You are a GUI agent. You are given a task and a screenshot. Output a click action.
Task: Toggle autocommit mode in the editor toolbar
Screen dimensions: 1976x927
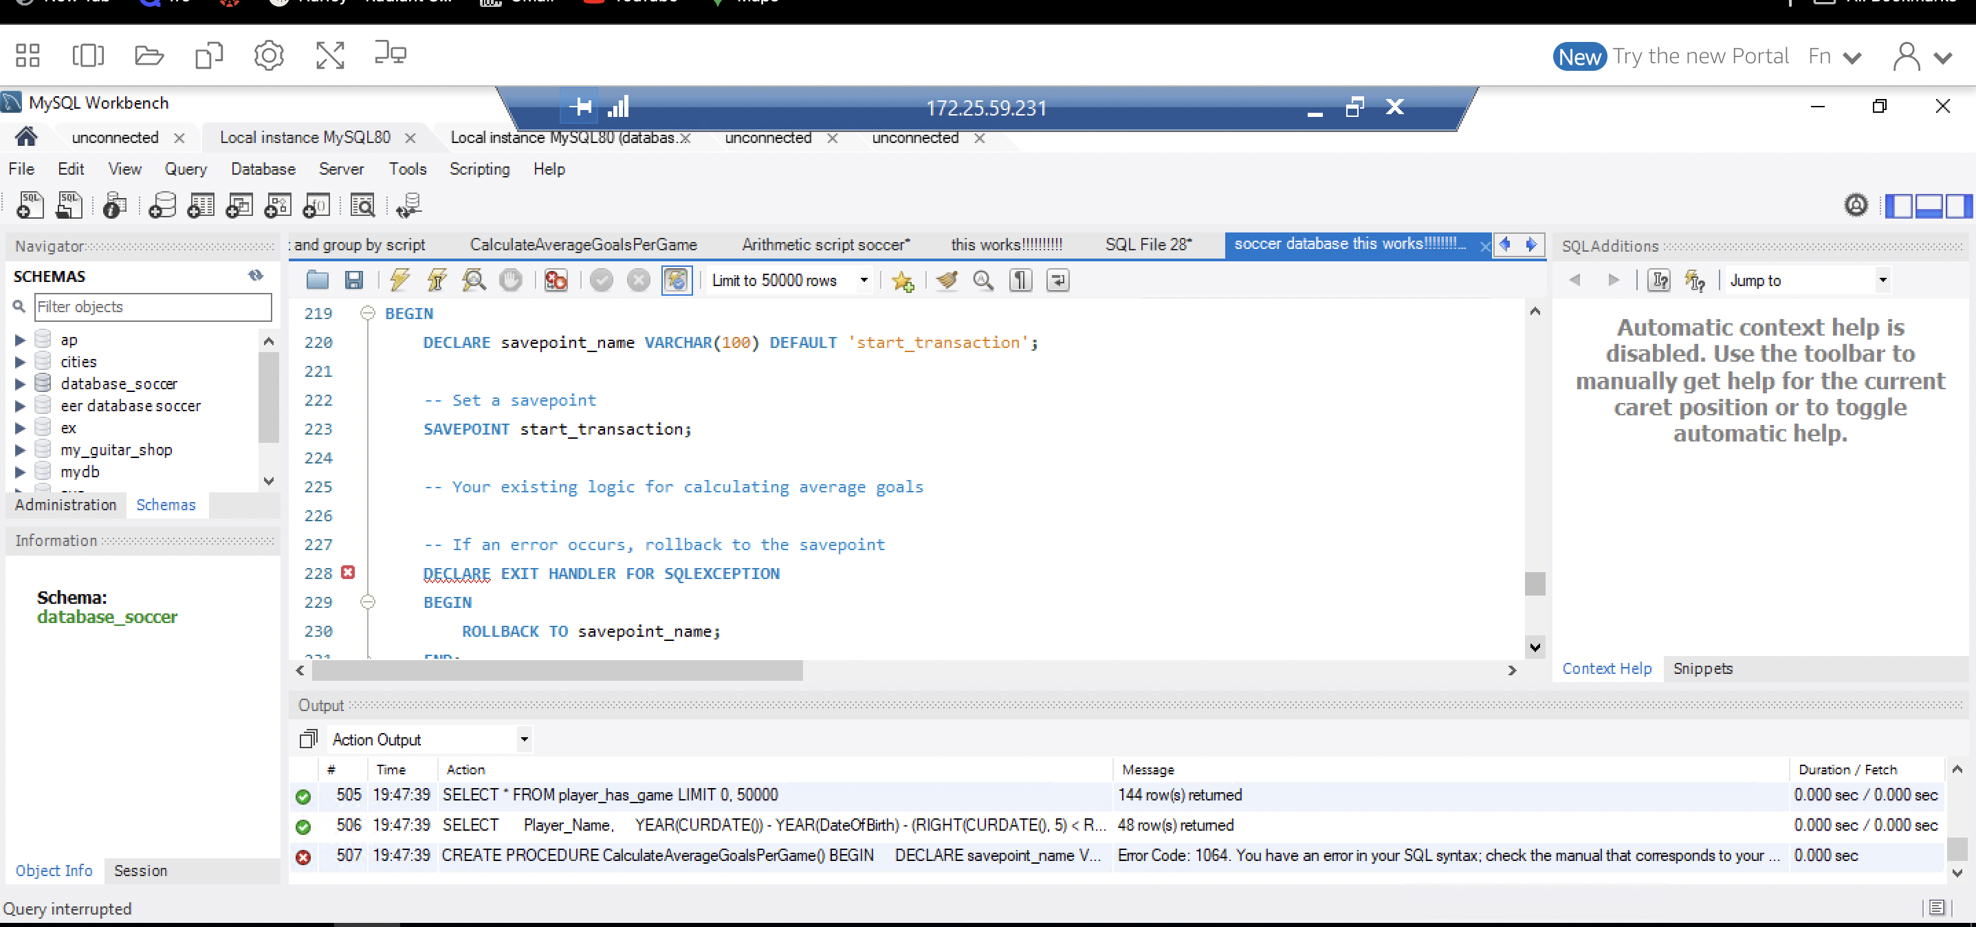[677, 280]
